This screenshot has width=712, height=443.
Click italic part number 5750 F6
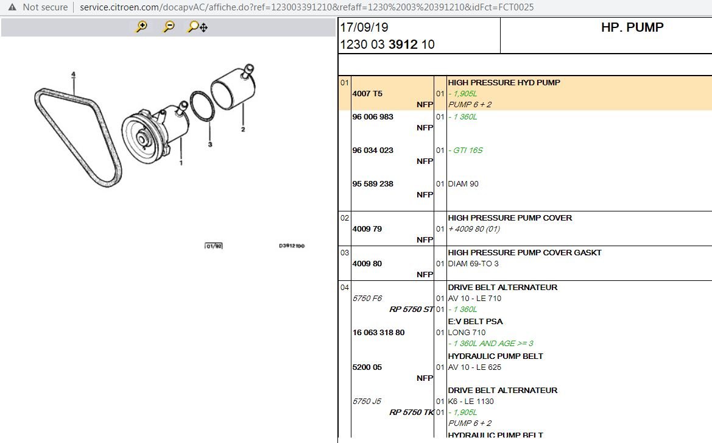[367, 299]
